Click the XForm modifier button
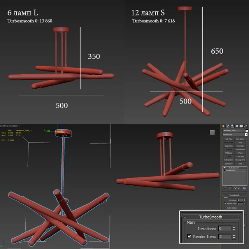This screenshot has width=249, height=249. pyautogui.click(x=240, y=153)
